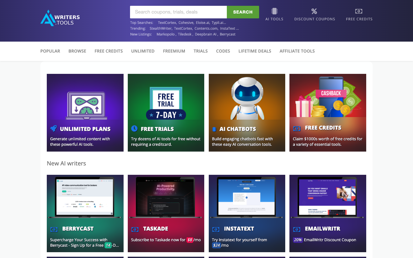Click money icon beside Taskade title
The image size is (413, 258).
tap(135, 229)
